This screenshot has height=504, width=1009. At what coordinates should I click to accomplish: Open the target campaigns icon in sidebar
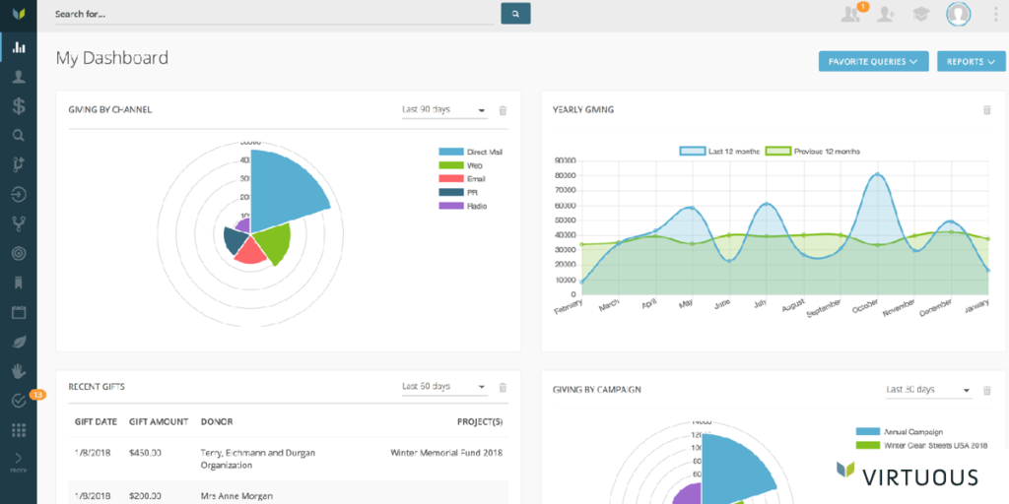[19, 253]
